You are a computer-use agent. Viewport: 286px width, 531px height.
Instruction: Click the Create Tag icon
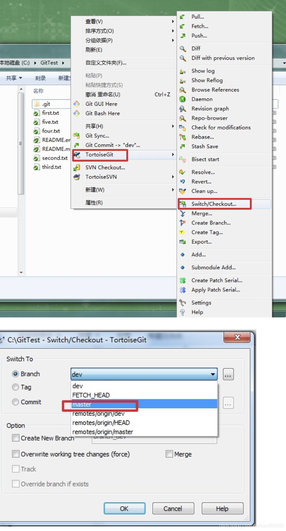pos(182,232)
